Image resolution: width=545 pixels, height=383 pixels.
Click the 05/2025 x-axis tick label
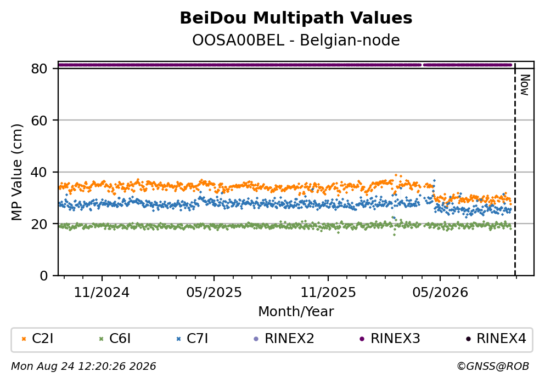214,293
